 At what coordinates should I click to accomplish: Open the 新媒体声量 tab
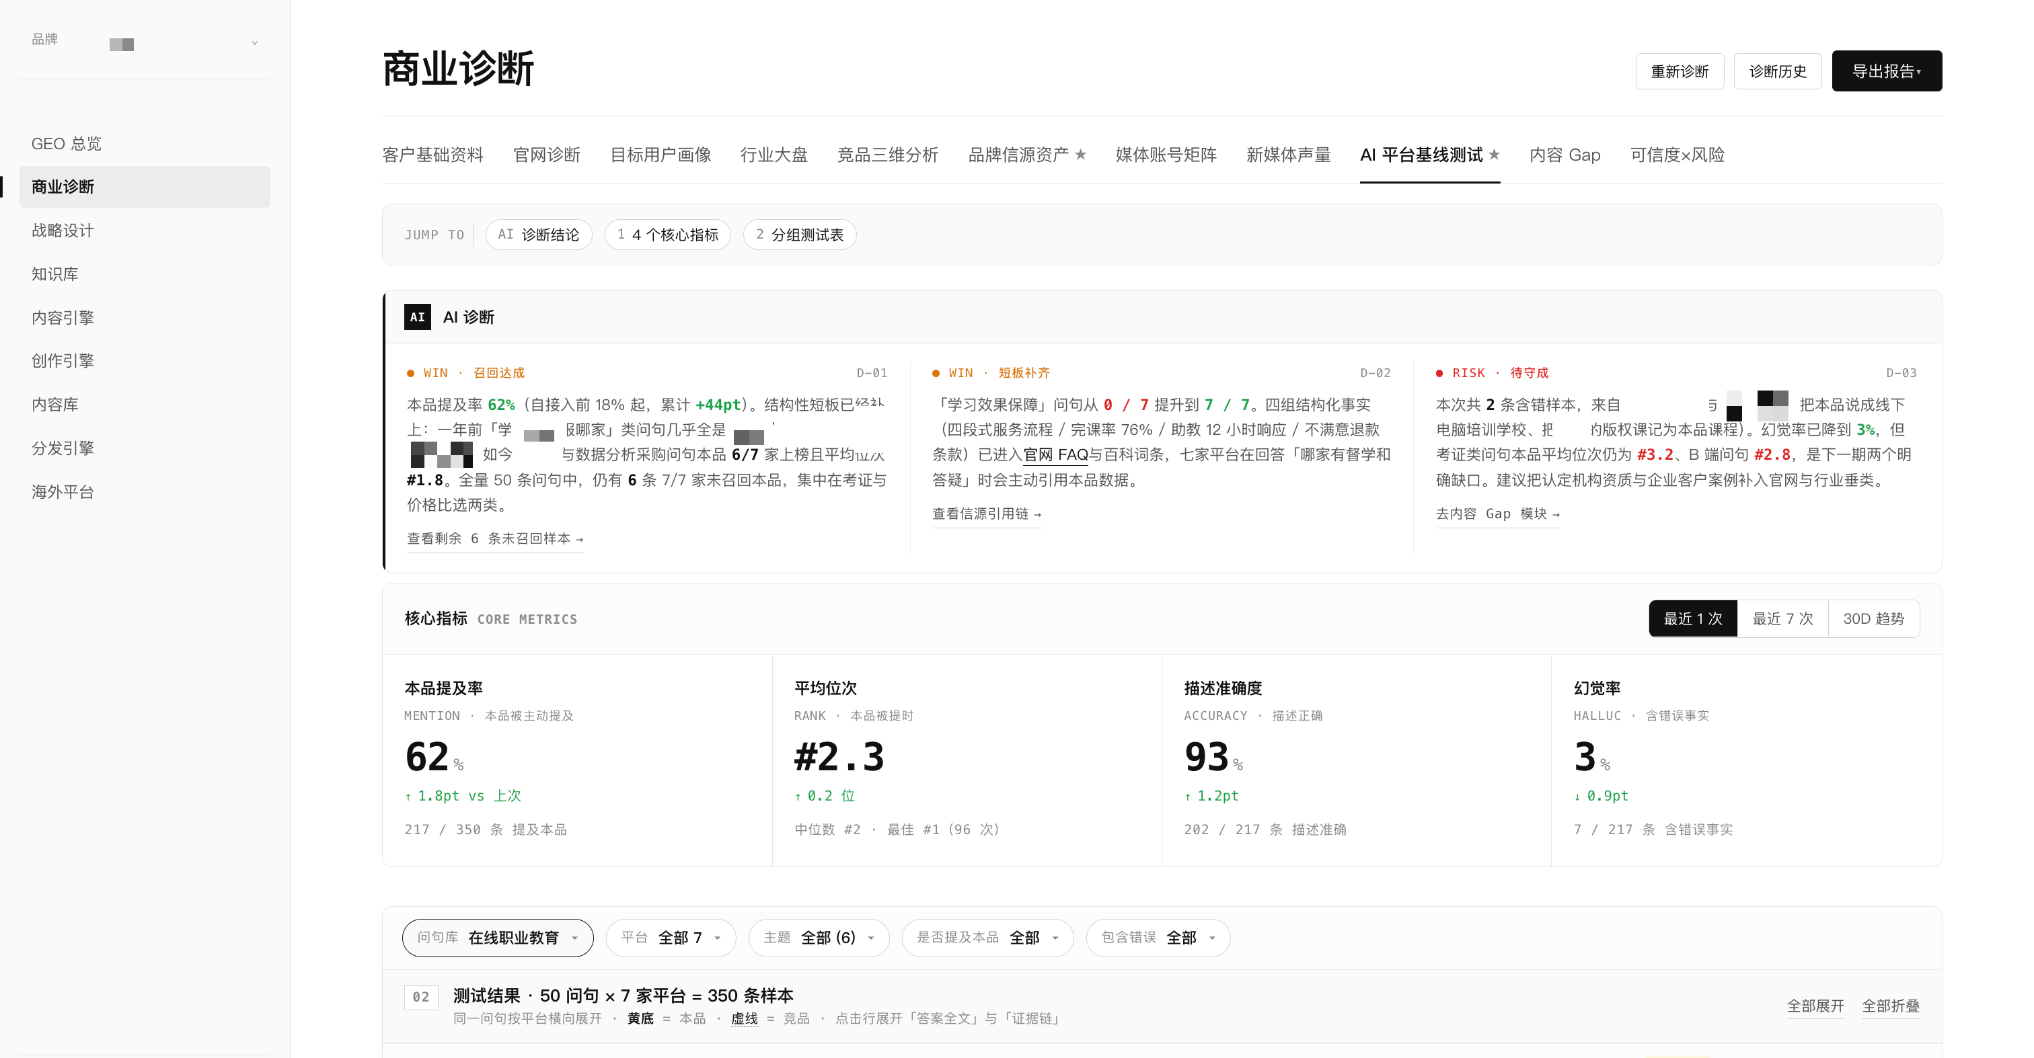(1288, 155)
